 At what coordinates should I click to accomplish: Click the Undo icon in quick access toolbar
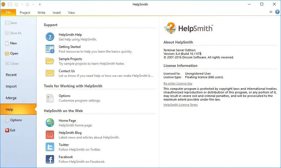[x=17, y=4]
